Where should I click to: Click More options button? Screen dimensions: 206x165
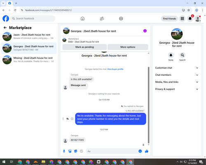128,47
